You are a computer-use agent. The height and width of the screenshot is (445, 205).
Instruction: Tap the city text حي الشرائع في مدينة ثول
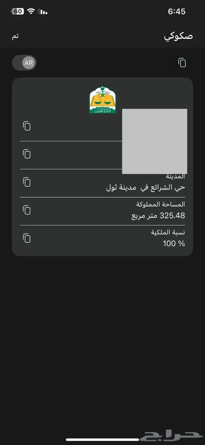coord(146,188)
